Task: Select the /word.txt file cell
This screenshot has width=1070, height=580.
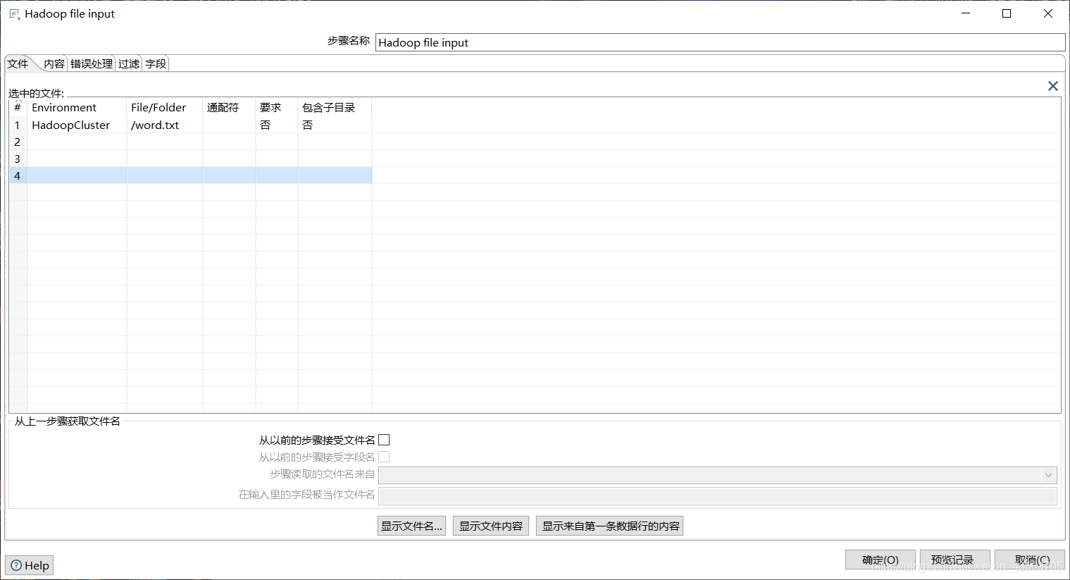Action: [x=165, y=125]
